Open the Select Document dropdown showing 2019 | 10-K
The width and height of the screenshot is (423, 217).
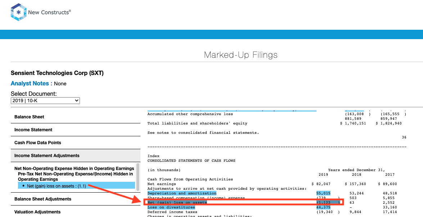point(45,100)
